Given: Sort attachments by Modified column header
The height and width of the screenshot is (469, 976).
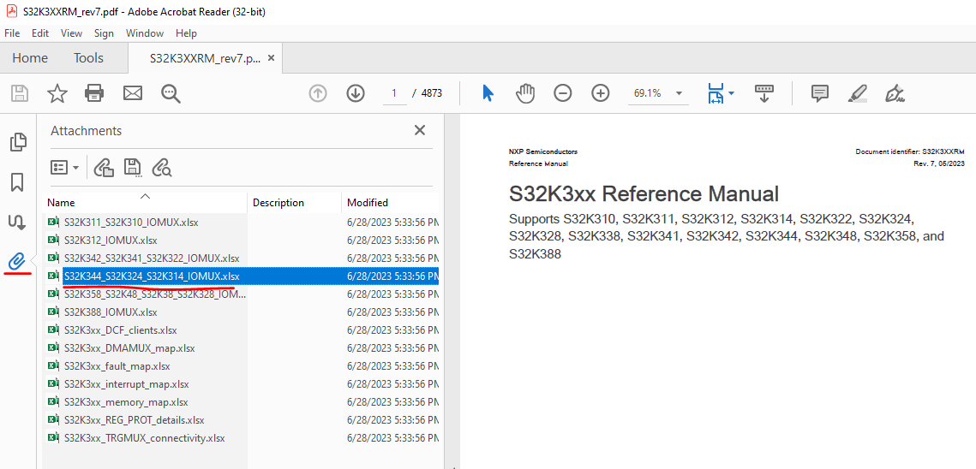Looking at the screenshot, I should coord(368,203).
